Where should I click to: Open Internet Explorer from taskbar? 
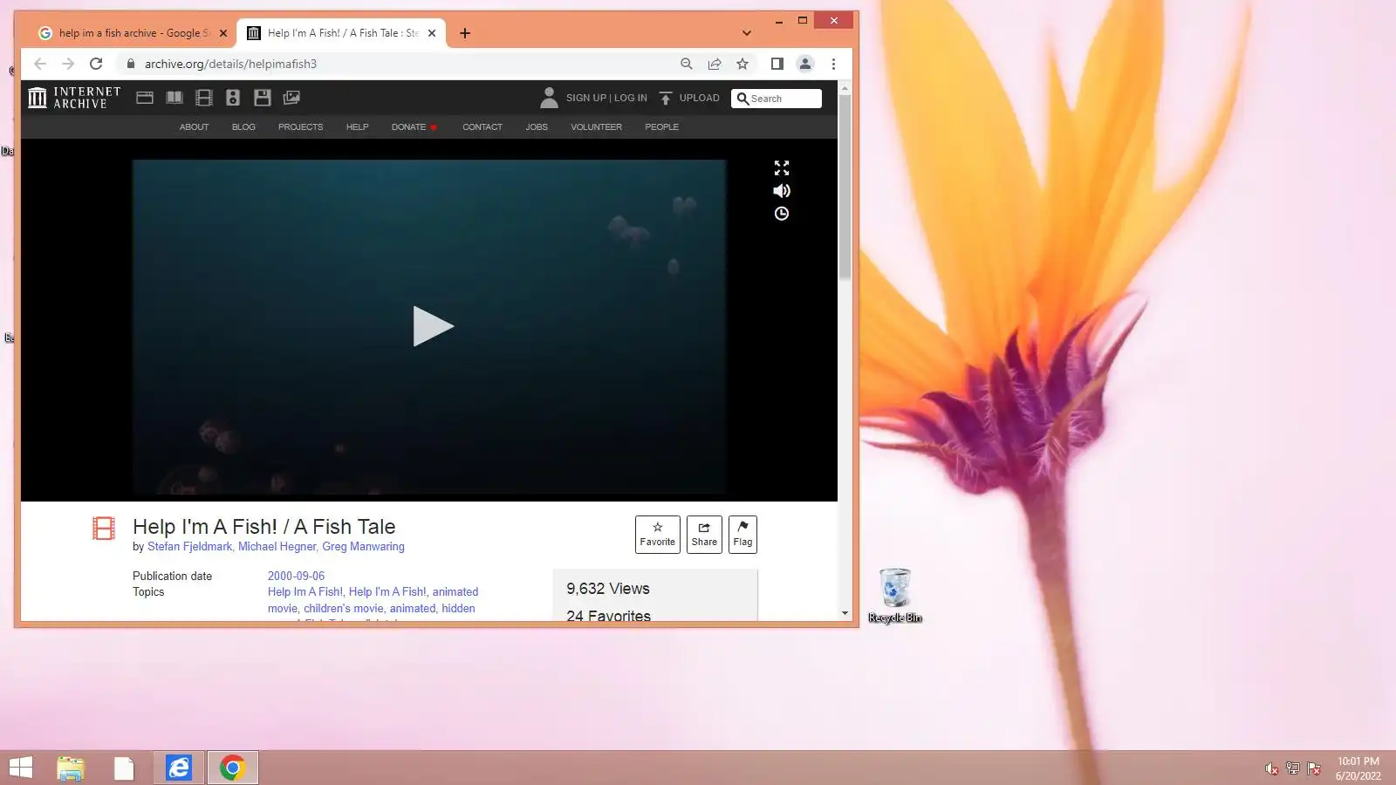pos(179,768)
